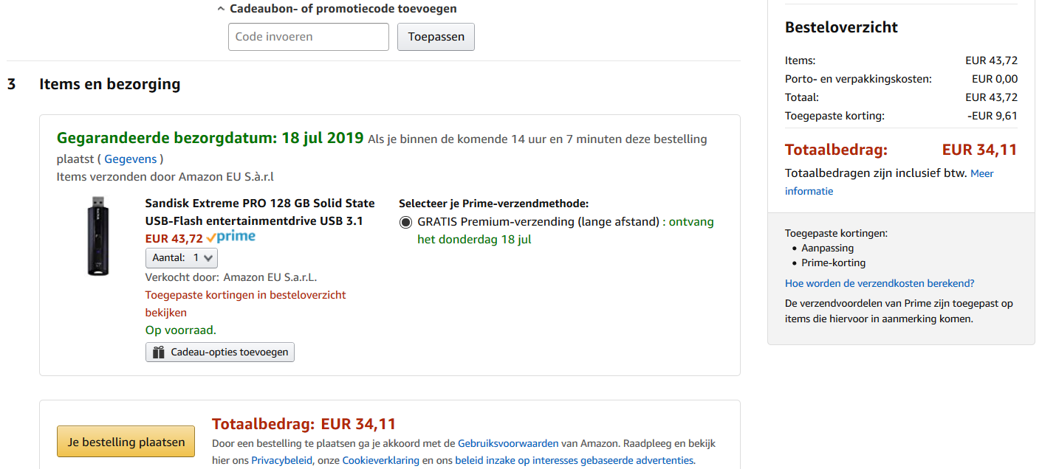The width and height of the screenshot is (1042, 469).
Task: Place order with Je bestelling plaatsen
Action: [126, 442]
